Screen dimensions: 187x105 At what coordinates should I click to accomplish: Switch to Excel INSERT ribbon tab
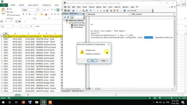[21, 5]
